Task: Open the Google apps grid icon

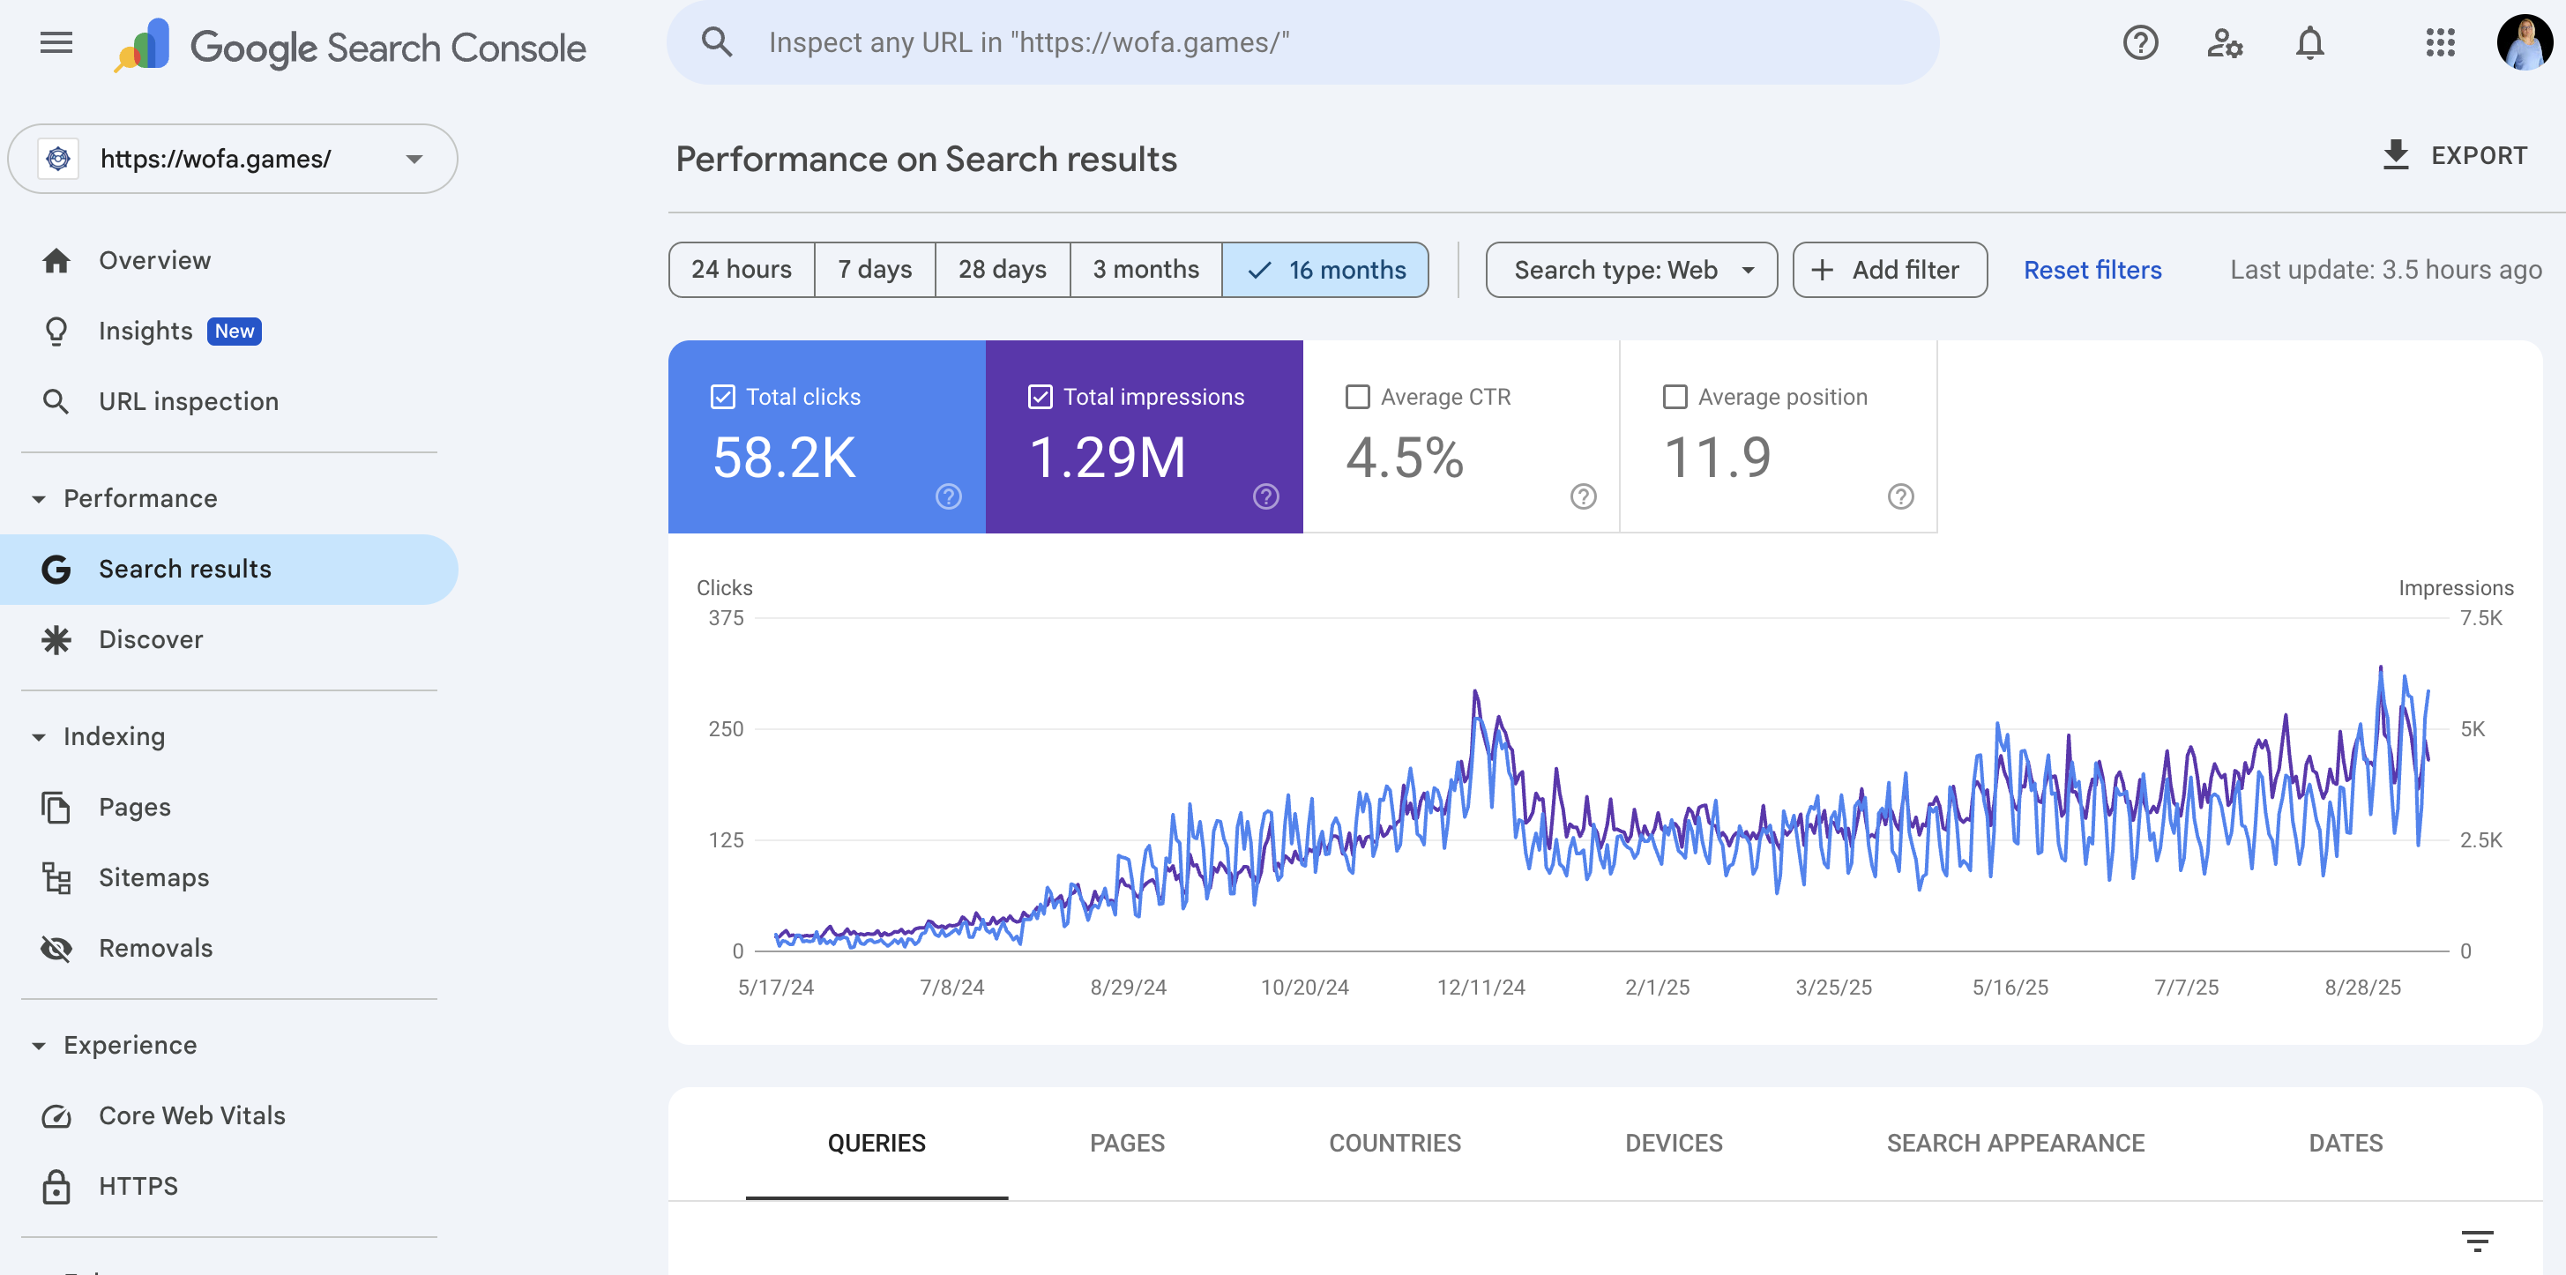Action: point(2440,43)
